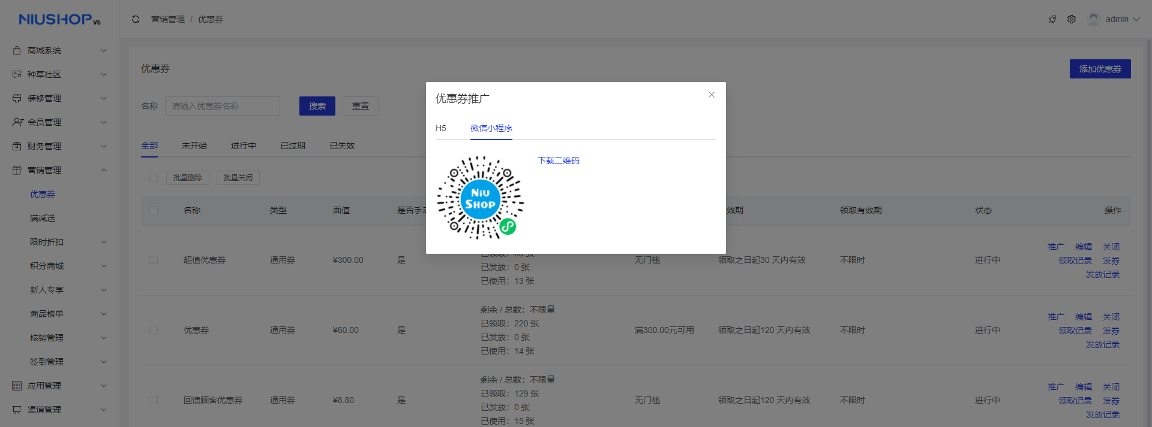This screenshot has width=1152, height=427.
Task: Expand the 会员管理 menu chevron
Action: (x=104, y=122)
